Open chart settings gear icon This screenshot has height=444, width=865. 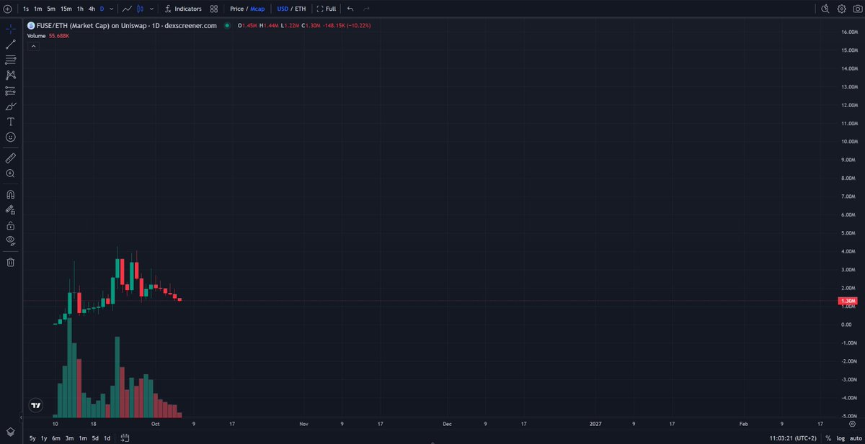pyautogui.click(x=841, y=9)
